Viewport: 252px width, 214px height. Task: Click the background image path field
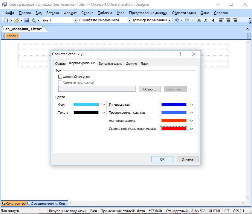97,89
